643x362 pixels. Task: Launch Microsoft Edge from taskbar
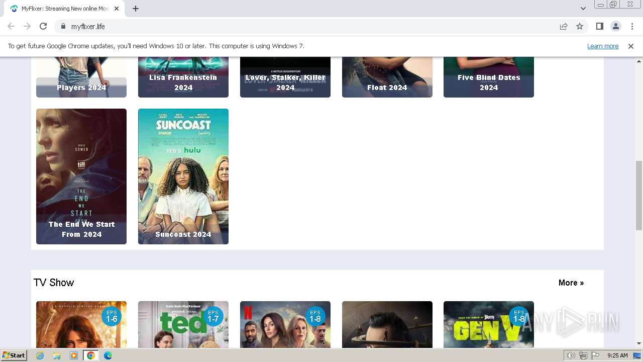pos(108,355)
